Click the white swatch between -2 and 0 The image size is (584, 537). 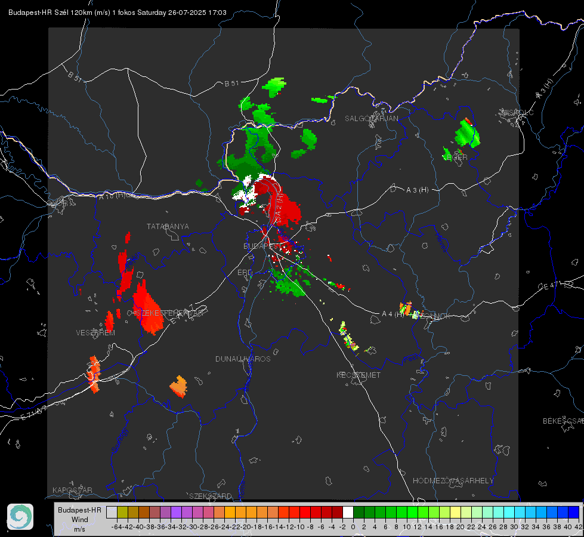point(348,512)
